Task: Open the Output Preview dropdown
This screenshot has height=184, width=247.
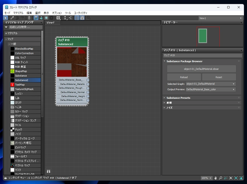Action: pos(211,90)
